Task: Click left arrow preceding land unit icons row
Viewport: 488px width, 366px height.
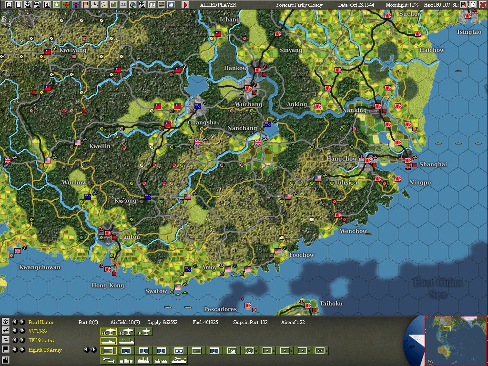Action: (87, 350)
